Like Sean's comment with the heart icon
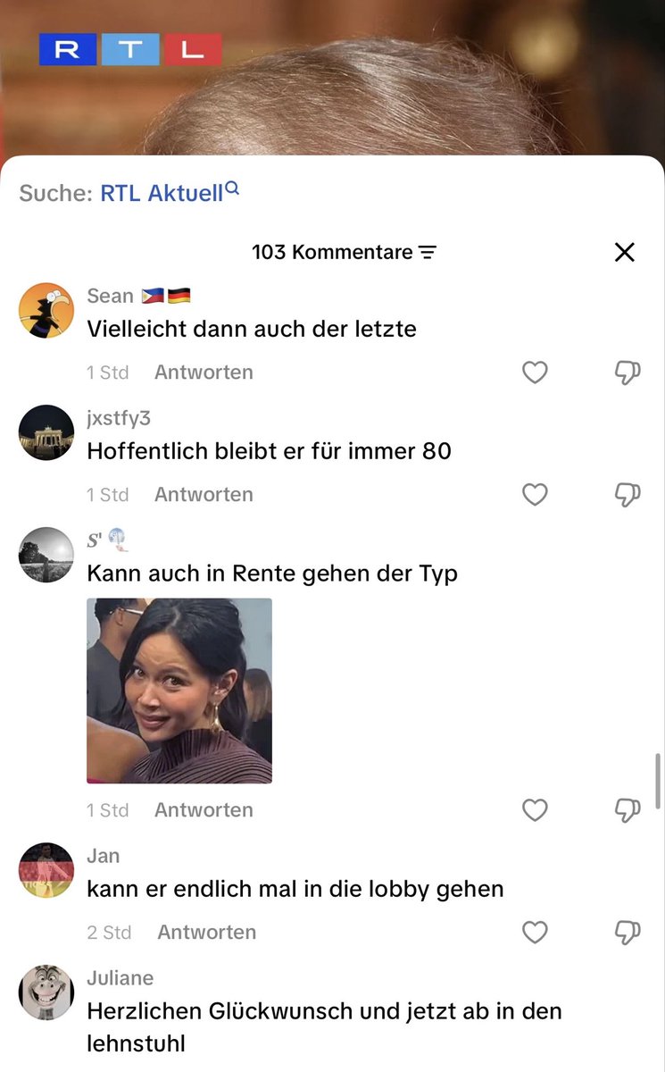Viewport: 665px width, 1072px height. [535, 373]
